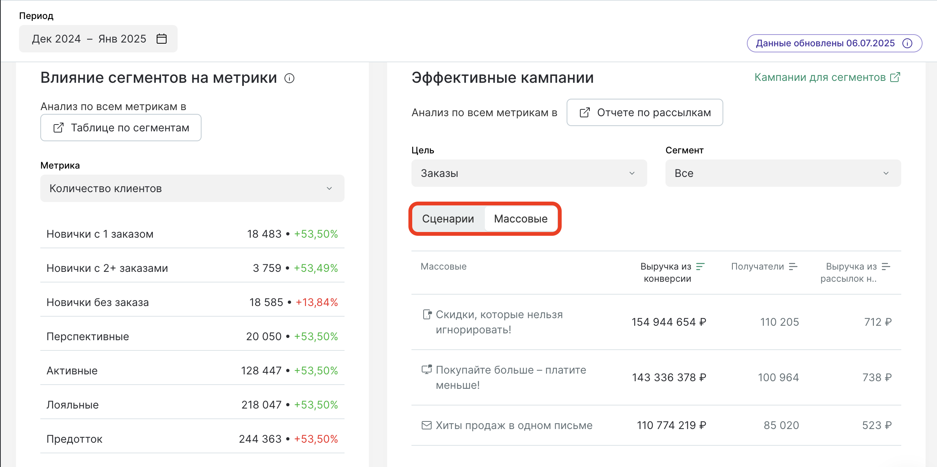Click the sort icon on Выручка из конверсии column
Viewport: 937px width, 467px height.
pyautogui.click(x=700, y=267)
